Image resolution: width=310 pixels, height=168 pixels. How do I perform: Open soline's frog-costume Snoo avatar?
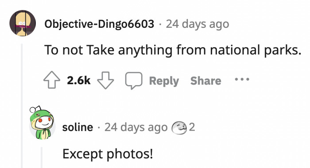(x=42, y=123)
